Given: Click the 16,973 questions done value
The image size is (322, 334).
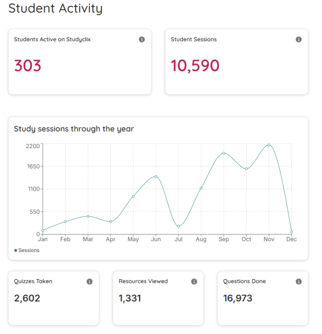Looking at the screenshot, I should [x=238, y=298].
